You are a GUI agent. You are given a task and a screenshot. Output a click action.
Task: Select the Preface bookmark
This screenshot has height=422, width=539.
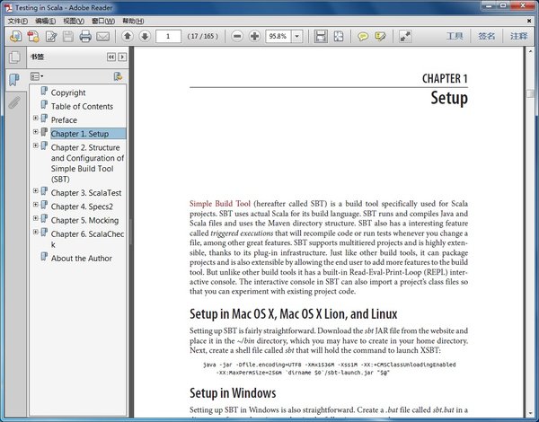(64, 120)
